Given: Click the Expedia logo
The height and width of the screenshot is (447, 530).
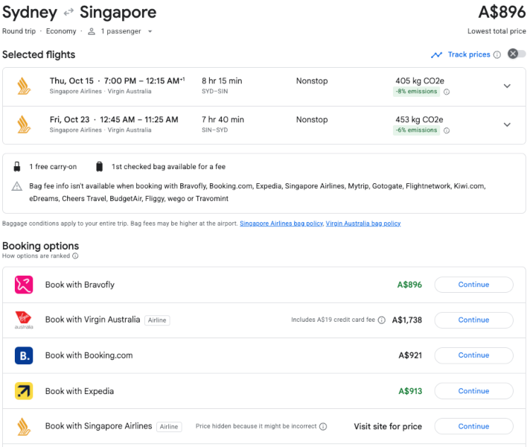Looking at the screenshot, I should (24, 391).
